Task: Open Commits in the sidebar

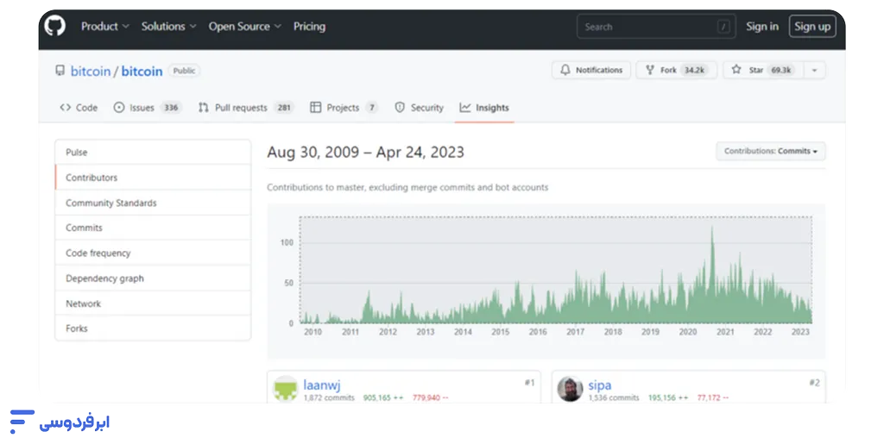Action: tap(153, 228)
